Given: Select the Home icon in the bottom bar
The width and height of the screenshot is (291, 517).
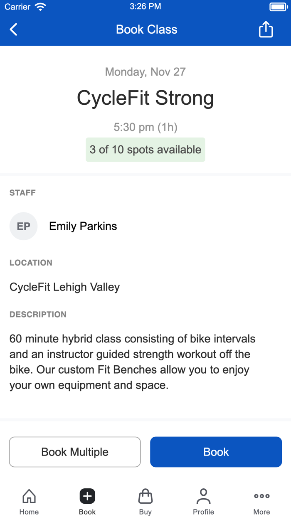Looking at the screenshot, I should point(29,495).
